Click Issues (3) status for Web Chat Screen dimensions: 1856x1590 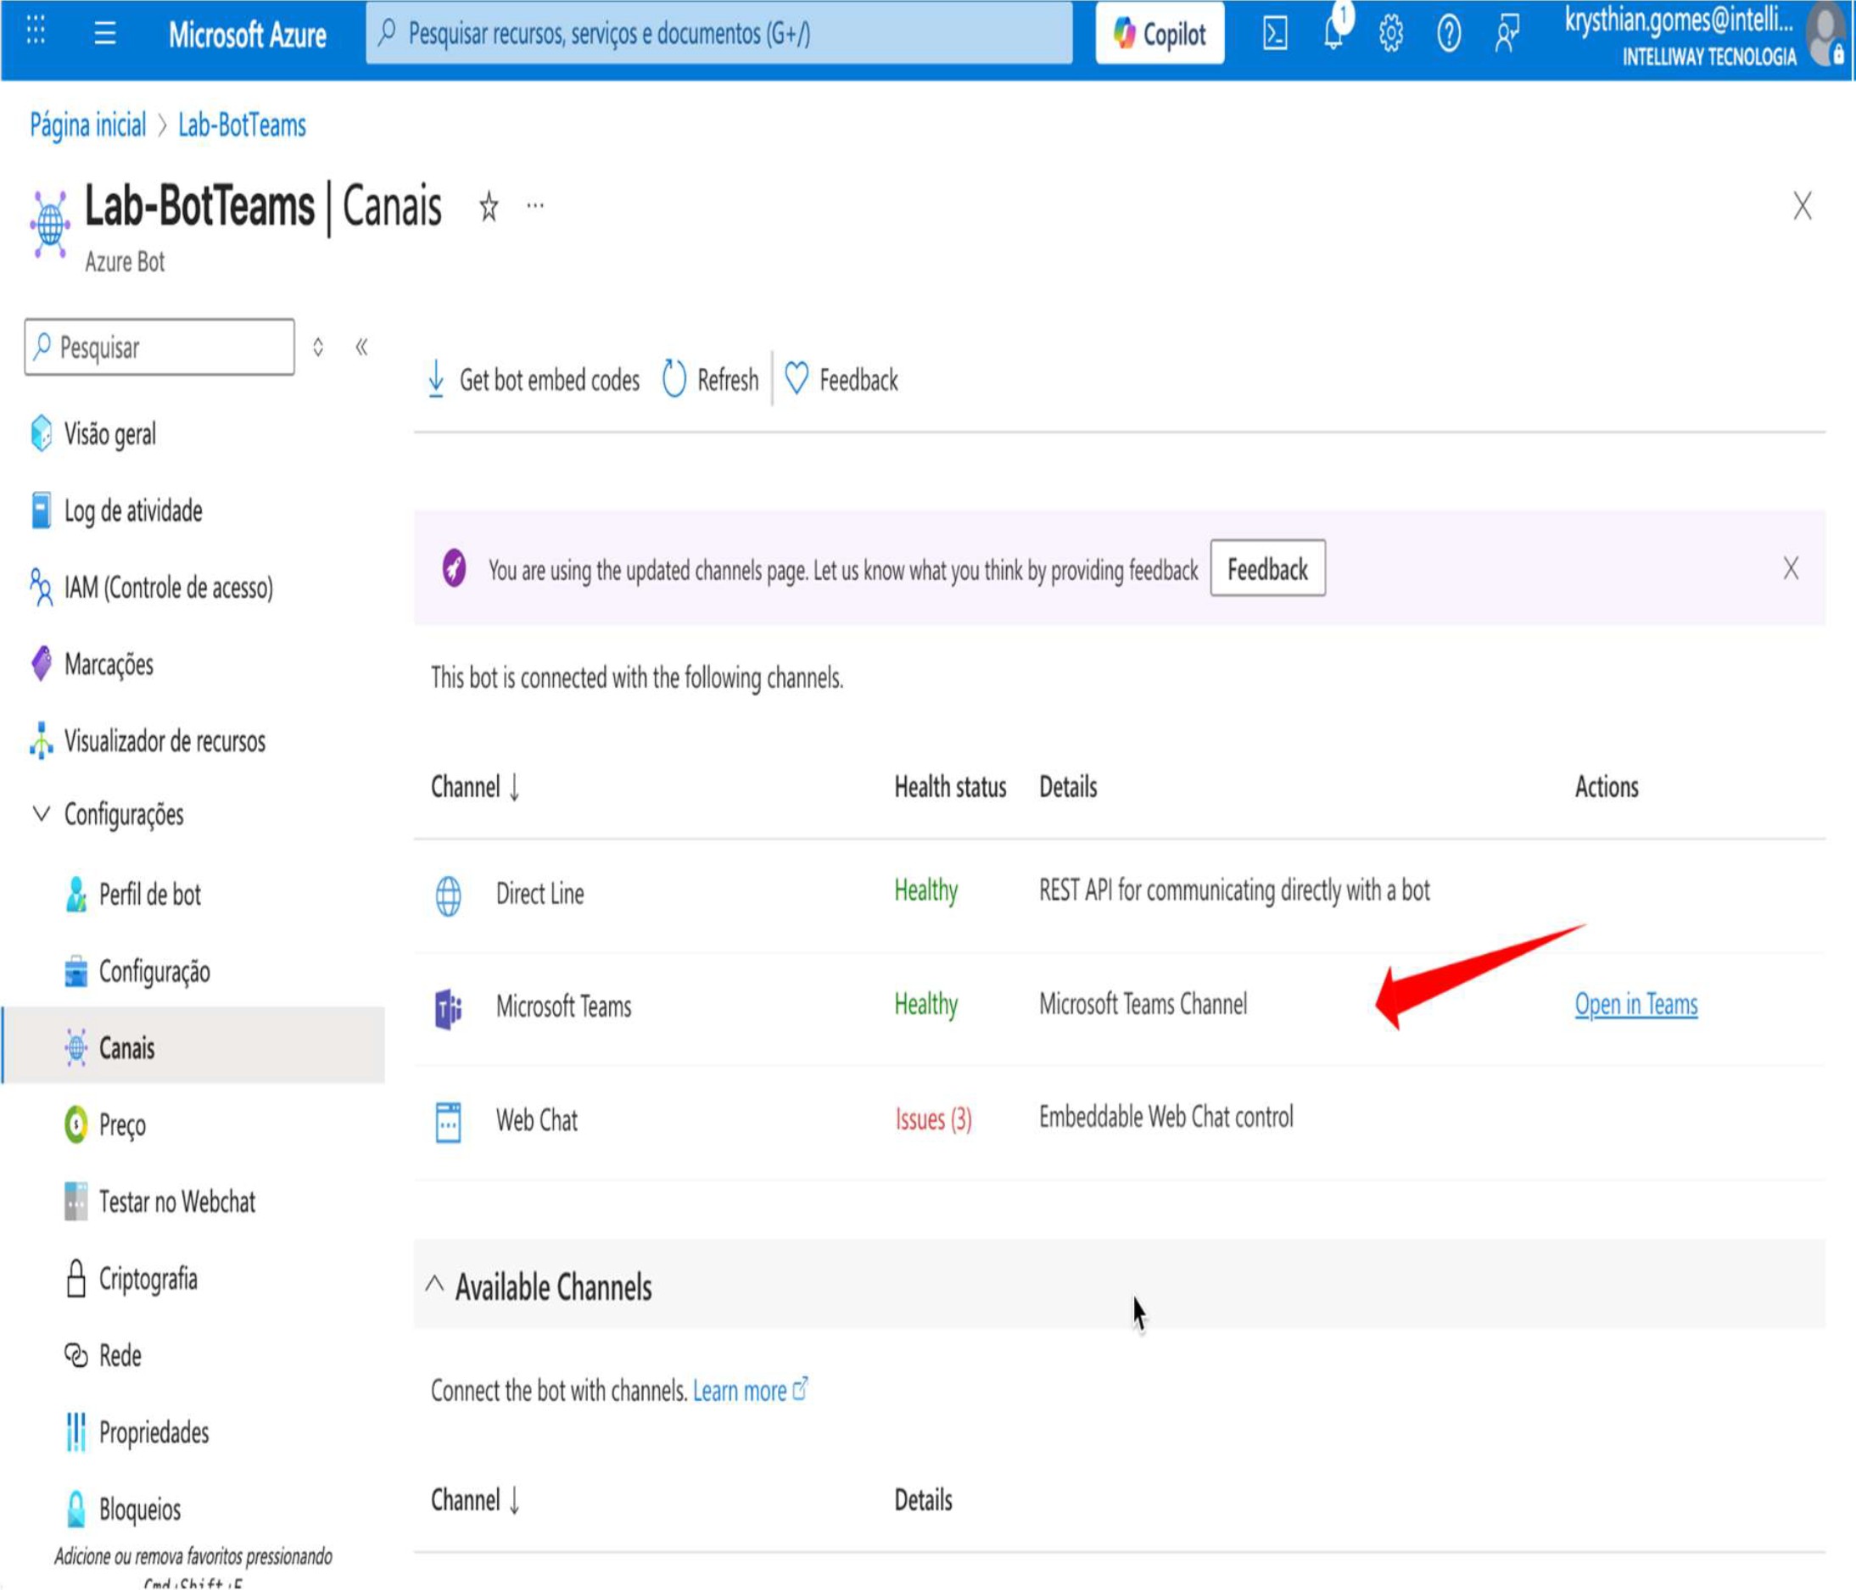(x=933, y=1119)
